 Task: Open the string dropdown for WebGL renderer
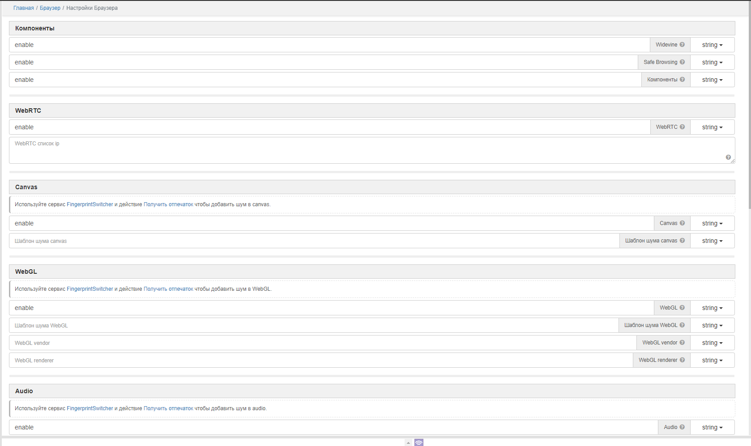[712, 360]
